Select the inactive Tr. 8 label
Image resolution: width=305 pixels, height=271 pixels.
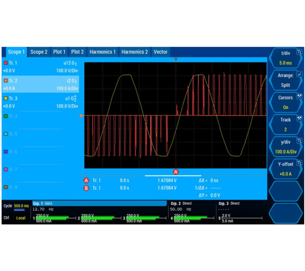tap(13, 187)
